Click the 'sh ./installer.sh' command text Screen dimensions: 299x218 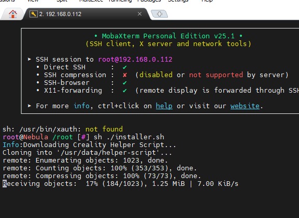[x=129, y=137]
